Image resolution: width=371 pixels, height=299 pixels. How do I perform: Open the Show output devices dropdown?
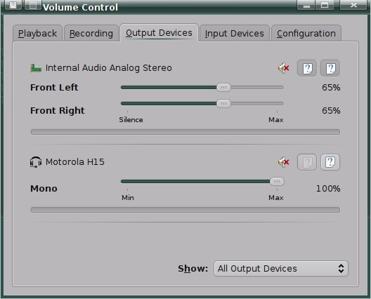(281, 269)
